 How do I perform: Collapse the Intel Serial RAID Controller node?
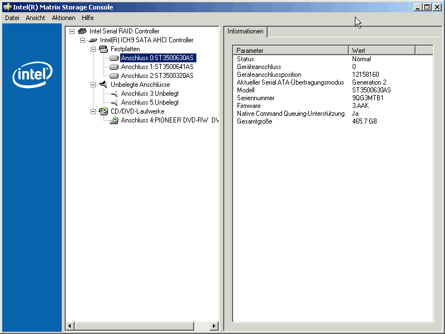[x=72, y=31]
